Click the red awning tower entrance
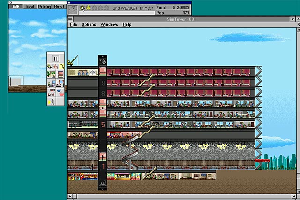 [x=262, y=161]
